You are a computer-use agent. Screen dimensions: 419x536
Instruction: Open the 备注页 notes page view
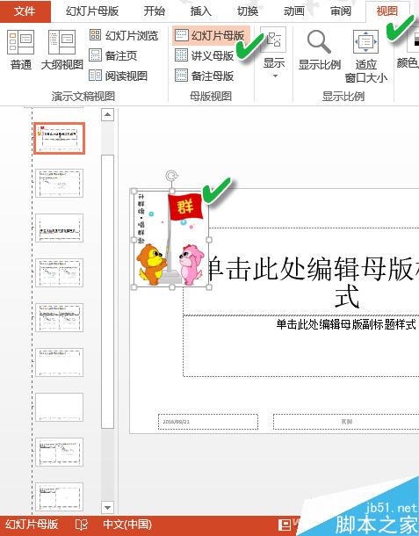pos(112,55)
